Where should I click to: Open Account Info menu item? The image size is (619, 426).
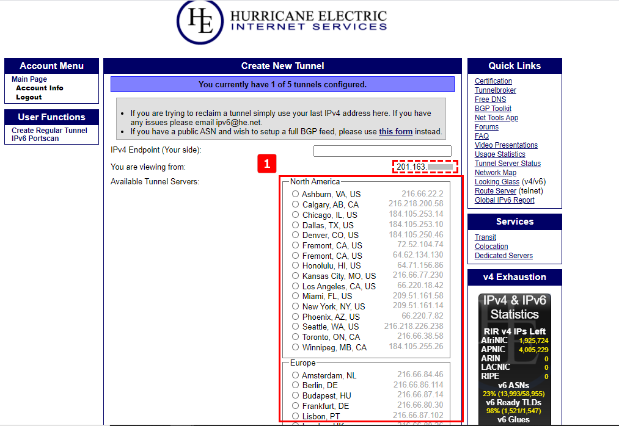pyautogui.click(x=39, y=88)
